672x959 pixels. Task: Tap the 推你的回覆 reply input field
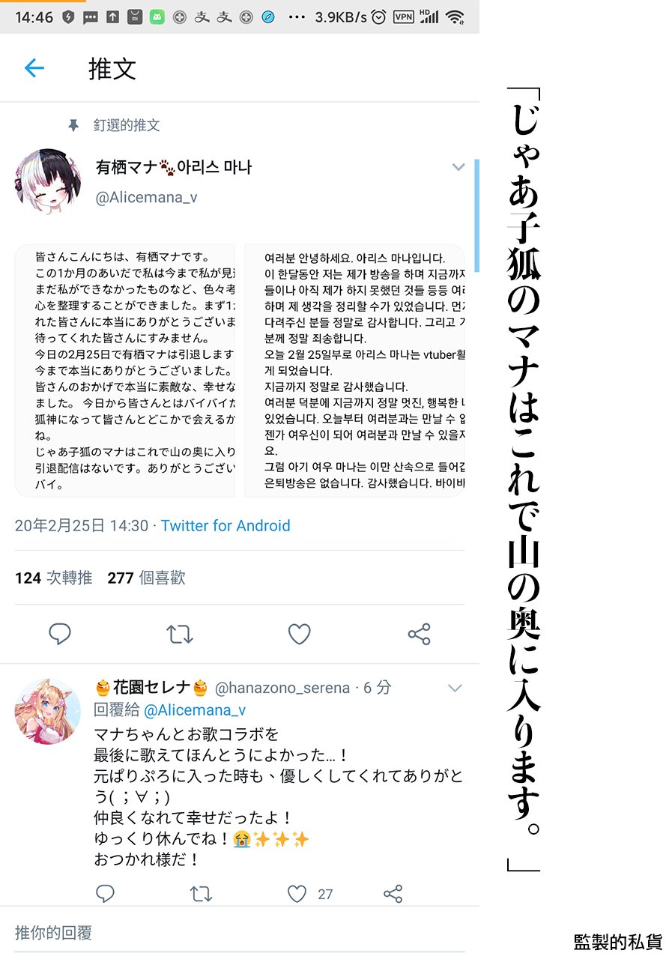pyautogui.click(x=240, y=933)
